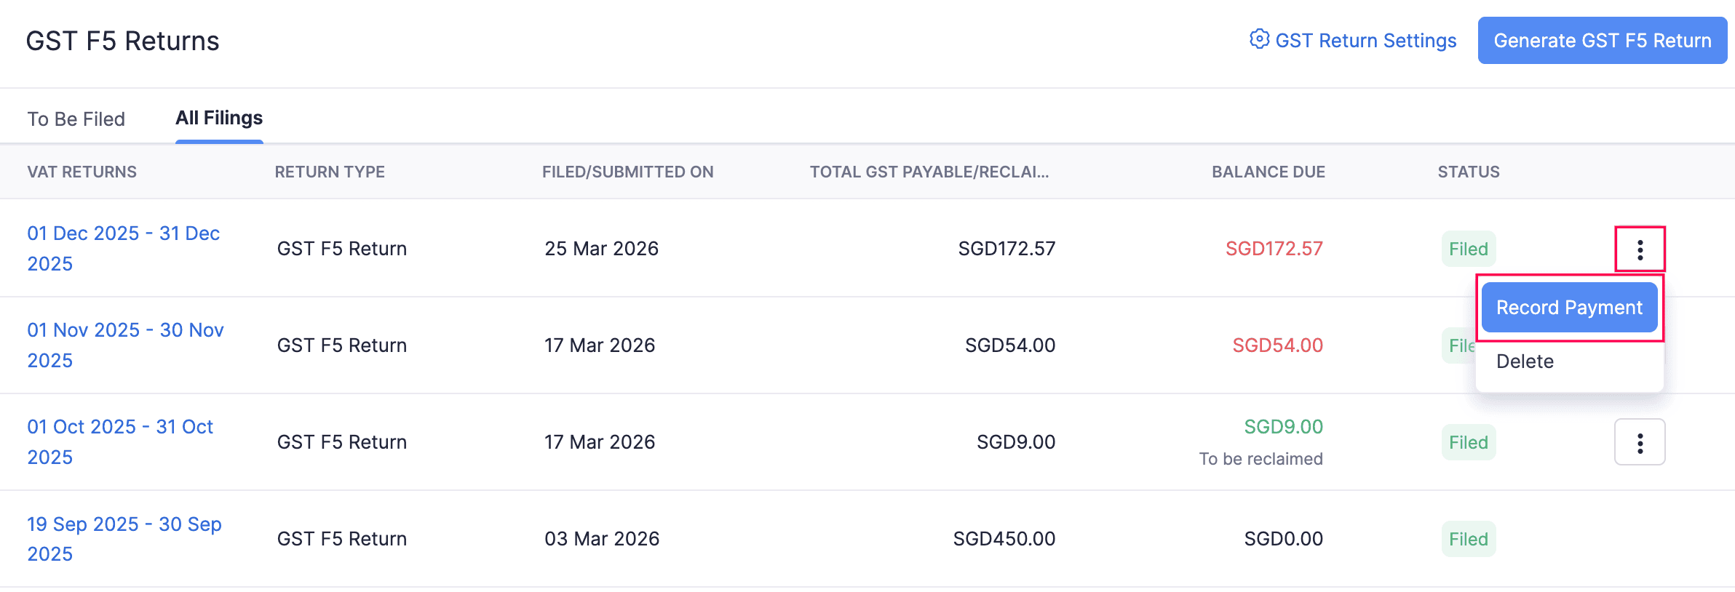This screenshot has height=592, width=1735.
Task: Click the Filed badge on the November row
Action: (1459, 345)
